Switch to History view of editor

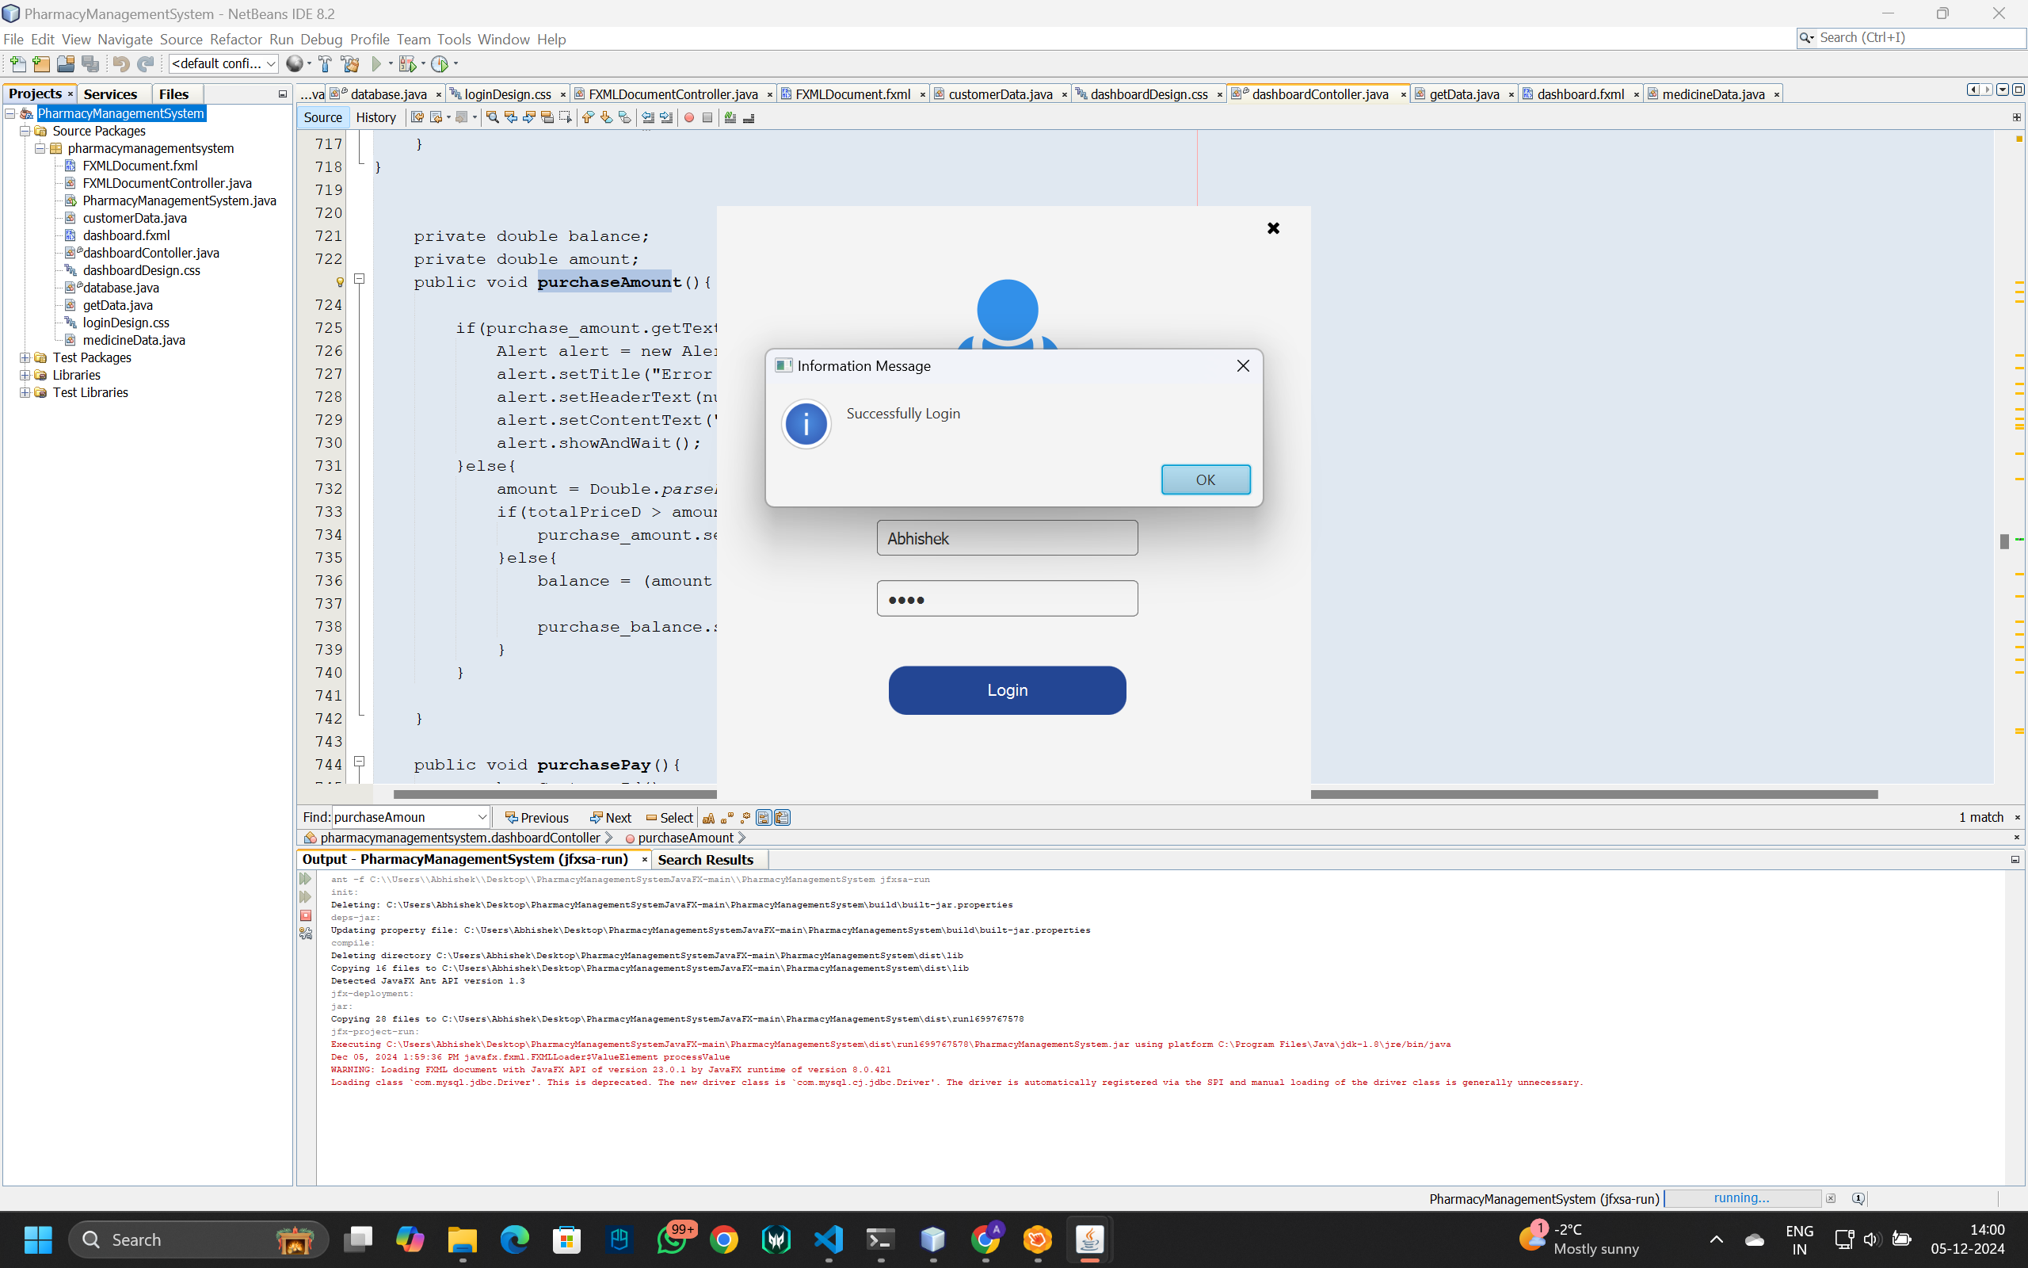(x=375, y=117)
